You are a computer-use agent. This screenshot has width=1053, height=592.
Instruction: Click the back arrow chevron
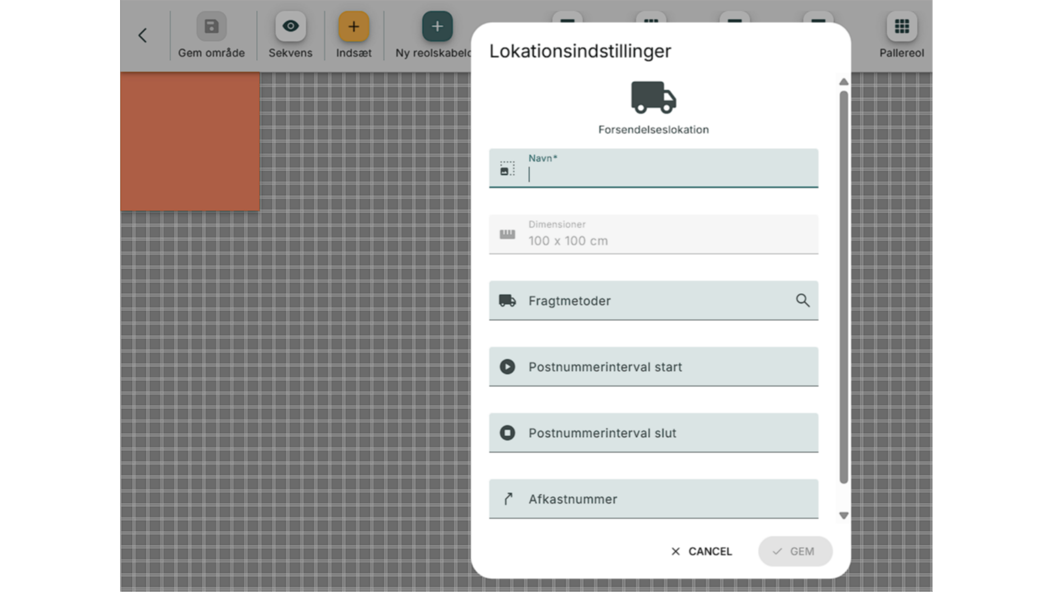click(x=143, y=36)
